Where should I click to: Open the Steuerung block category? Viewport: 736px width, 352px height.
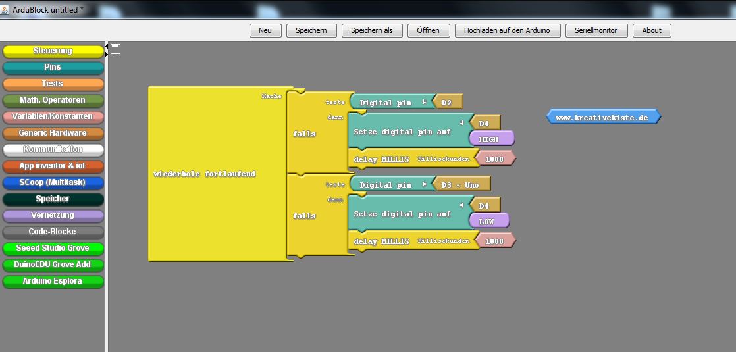[53, 51]
